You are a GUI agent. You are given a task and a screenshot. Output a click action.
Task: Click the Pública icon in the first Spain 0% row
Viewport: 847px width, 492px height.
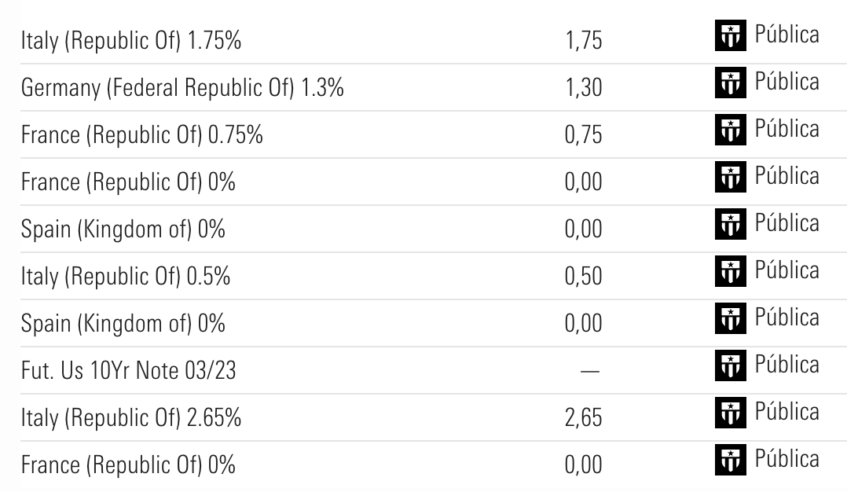click(729, 225)
